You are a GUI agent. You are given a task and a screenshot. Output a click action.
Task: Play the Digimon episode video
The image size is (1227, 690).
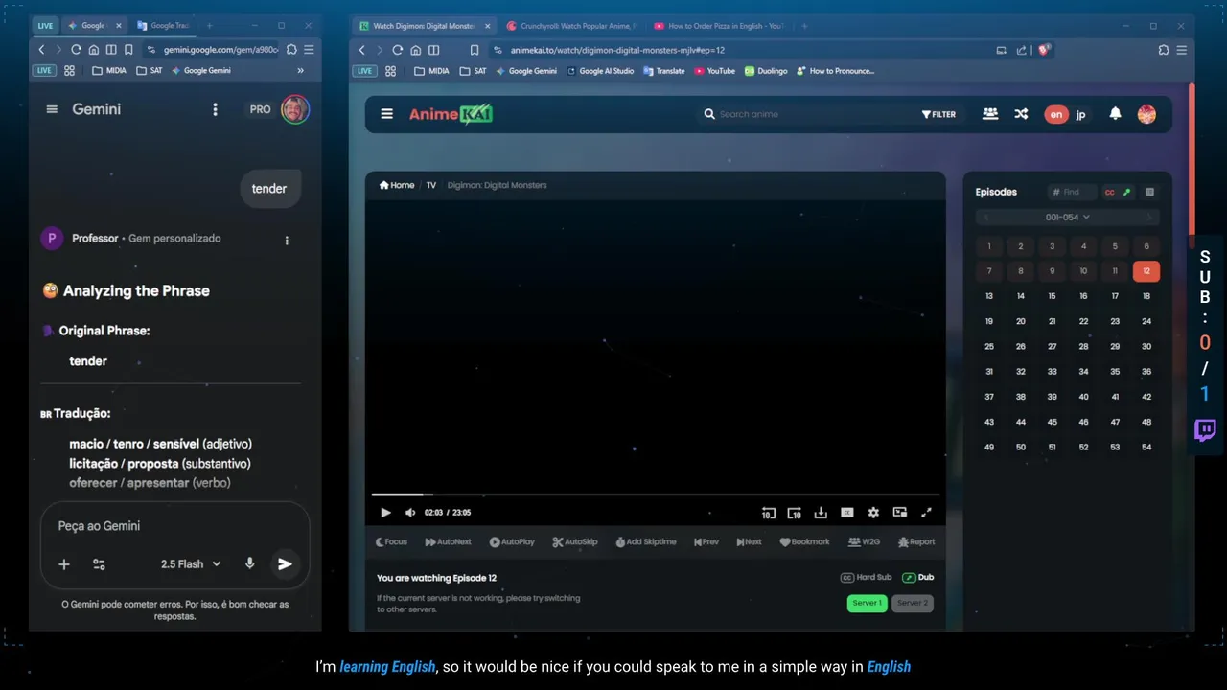[385, 513]
